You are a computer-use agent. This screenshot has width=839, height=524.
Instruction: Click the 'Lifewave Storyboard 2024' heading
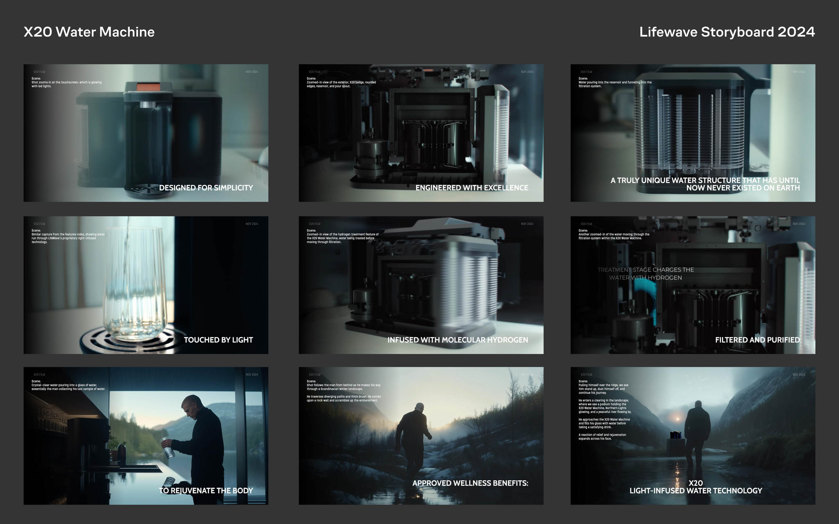(727, 32)
